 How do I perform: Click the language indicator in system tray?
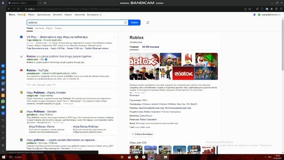tap(270, 157)
